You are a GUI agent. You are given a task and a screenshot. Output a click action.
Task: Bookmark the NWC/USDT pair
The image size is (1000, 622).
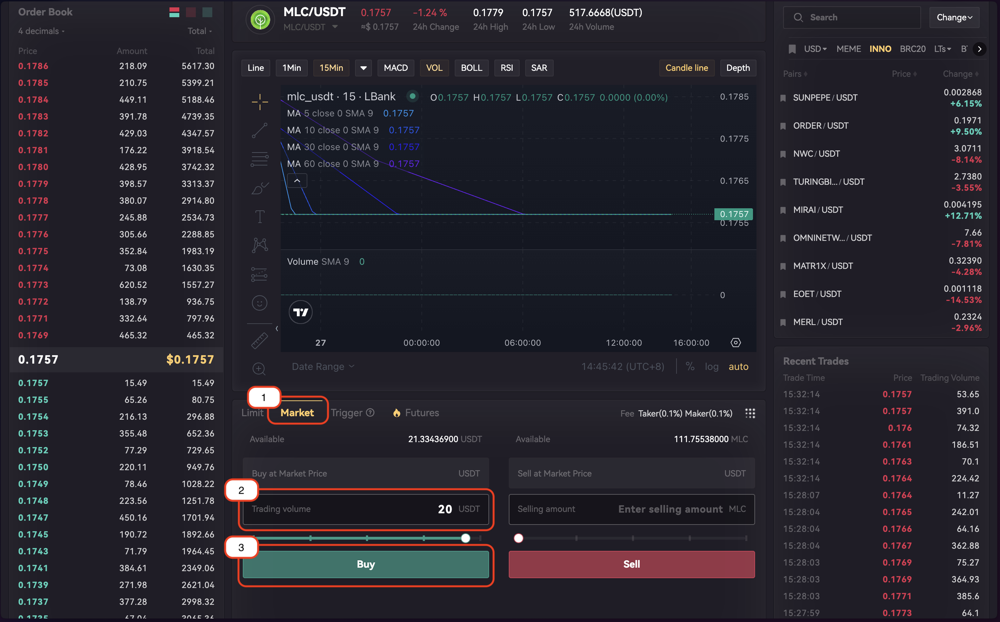tap(783, 154)
